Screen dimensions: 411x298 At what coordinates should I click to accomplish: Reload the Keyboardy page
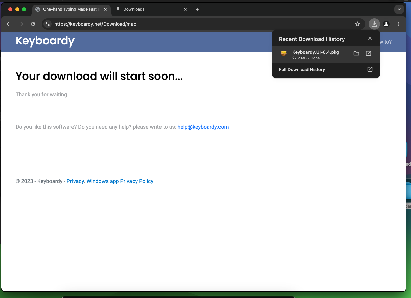pyautogui.click(x=33, y=24)
